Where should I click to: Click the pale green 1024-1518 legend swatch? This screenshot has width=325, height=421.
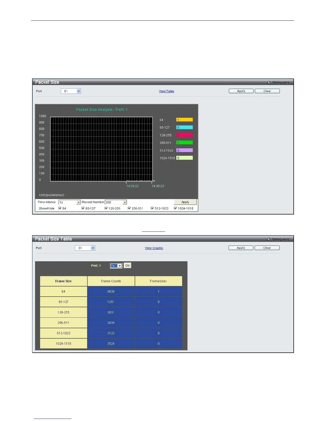click(x=185, y=158)
